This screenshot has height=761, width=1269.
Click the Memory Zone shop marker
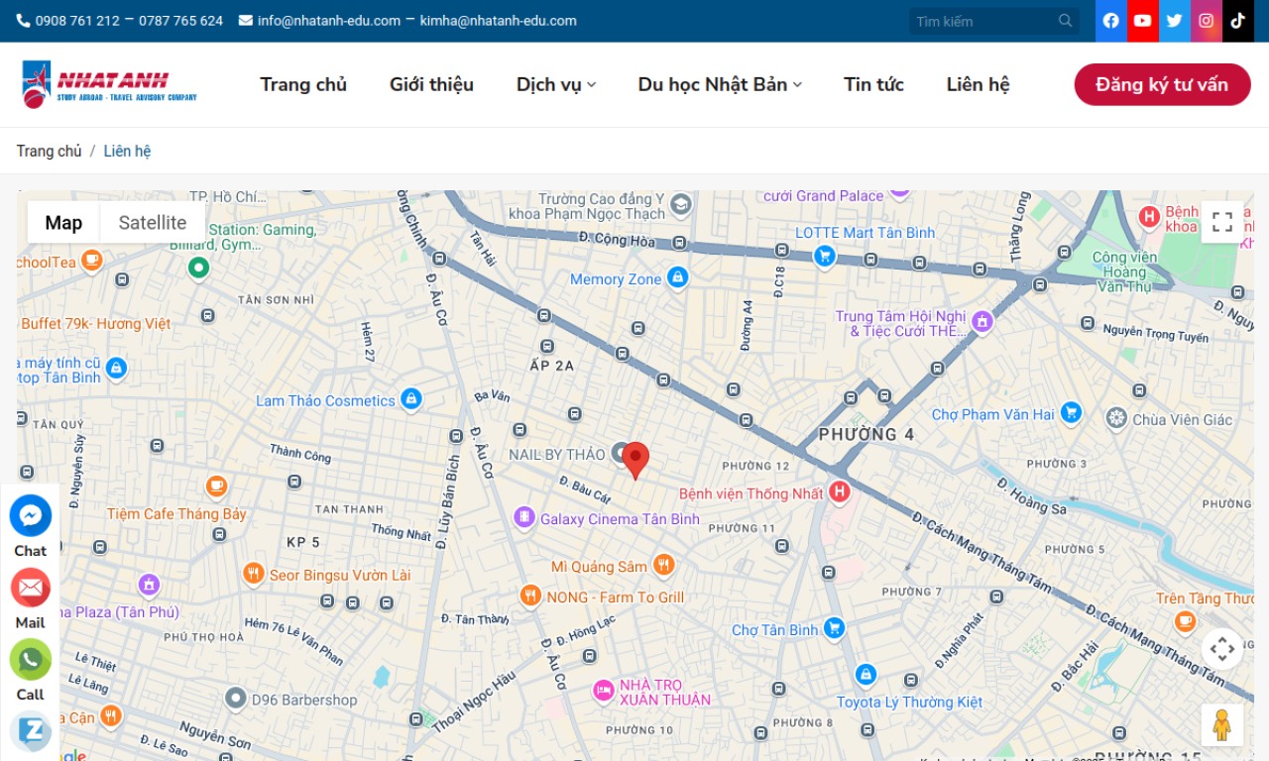pyautogui.click(x=678, y=278)
